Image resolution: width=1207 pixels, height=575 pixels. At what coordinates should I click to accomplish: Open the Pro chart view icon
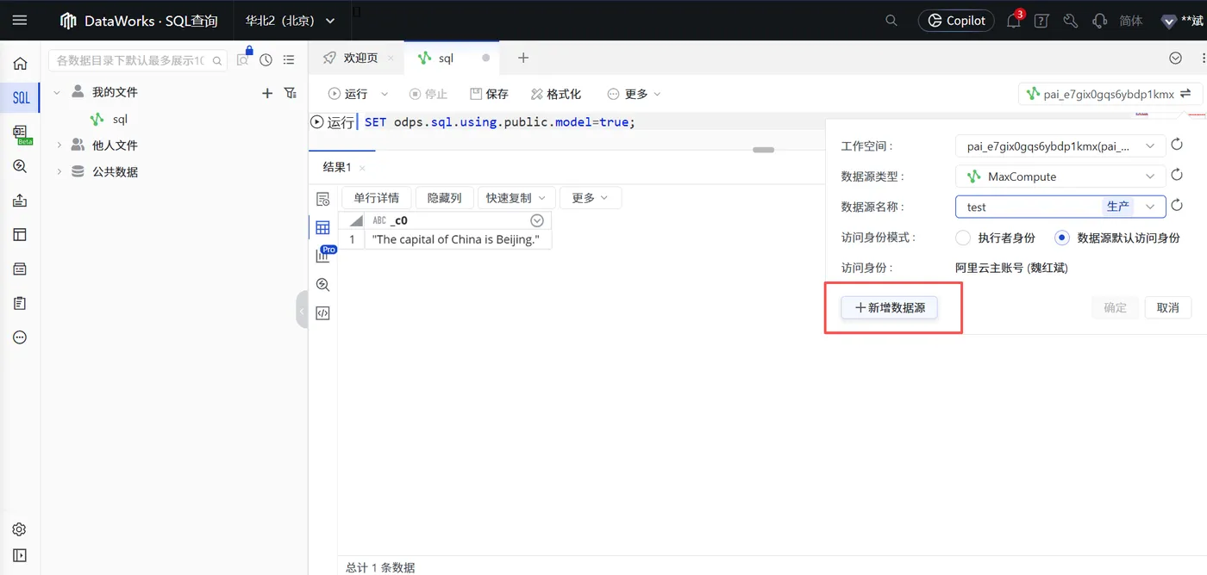[x=323, y=255]
